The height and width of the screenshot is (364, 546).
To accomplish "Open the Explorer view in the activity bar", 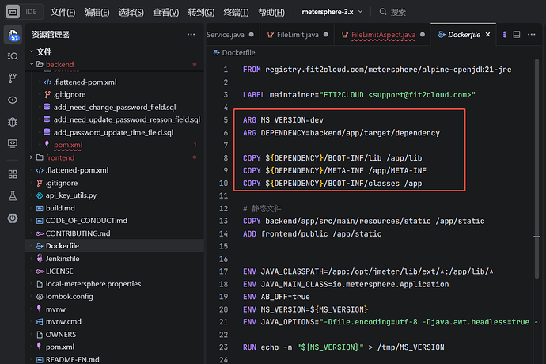I will 13,35.
